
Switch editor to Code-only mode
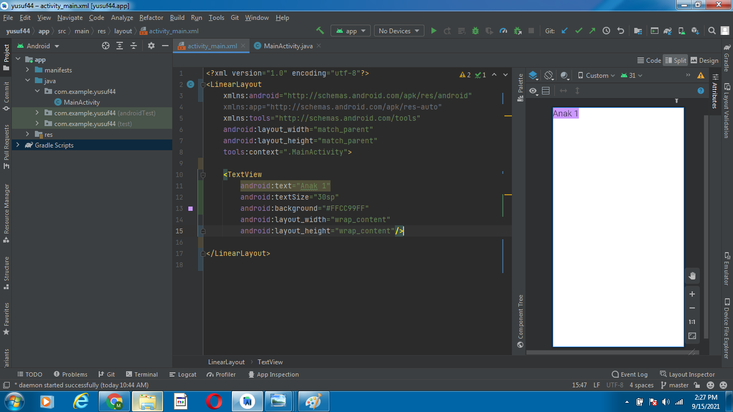649,60
